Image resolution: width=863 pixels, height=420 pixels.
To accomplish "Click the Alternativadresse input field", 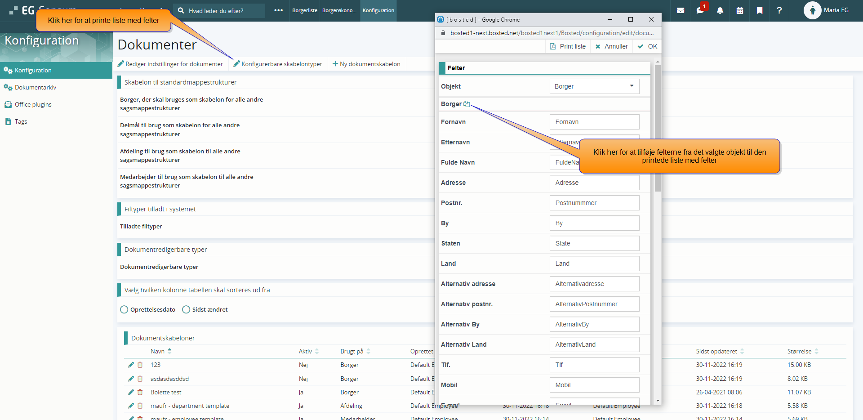I will tap(594, 284).
